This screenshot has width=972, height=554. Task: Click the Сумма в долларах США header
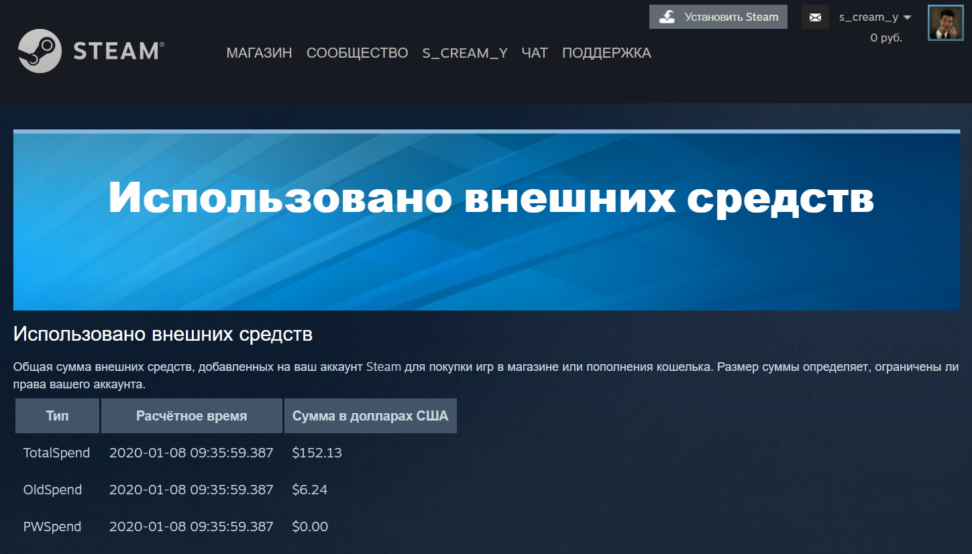click(x=370, y=416)
